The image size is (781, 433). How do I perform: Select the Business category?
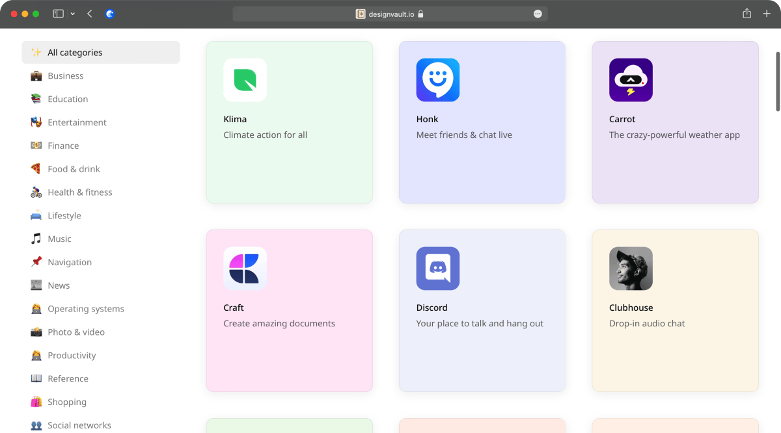click(66, 76)
